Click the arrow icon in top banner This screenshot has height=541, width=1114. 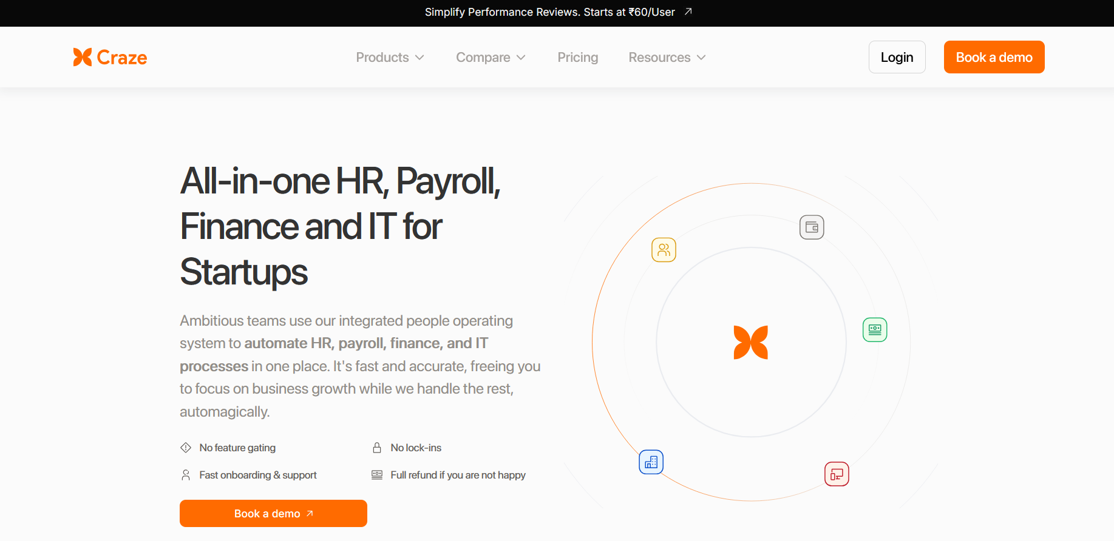(688, 12)
